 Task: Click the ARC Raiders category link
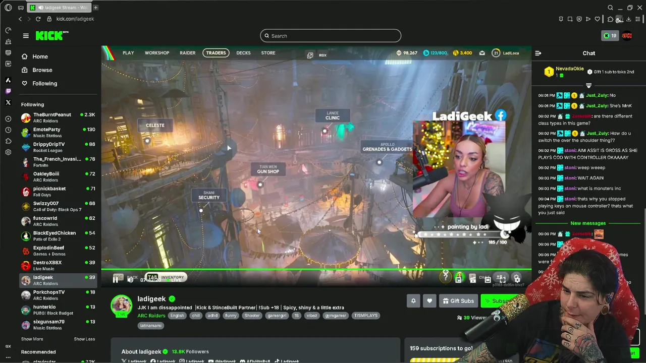[x=151, y=316]
